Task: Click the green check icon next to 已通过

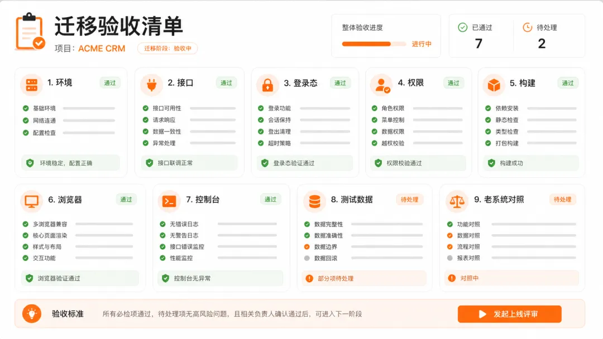Action: [x=463, y=27]
